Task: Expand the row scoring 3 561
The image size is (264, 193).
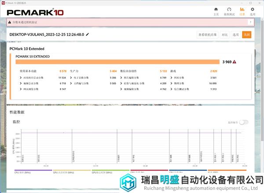Action: [x=171, y=78]
